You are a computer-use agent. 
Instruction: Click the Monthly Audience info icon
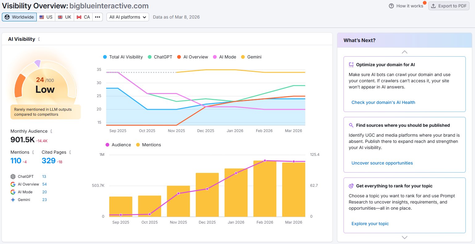pos(51,131)
